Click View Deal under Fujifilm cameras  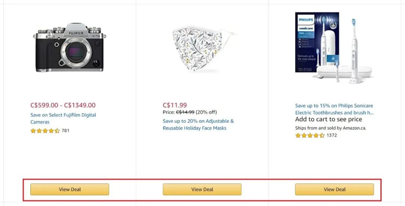pos(70,190)
